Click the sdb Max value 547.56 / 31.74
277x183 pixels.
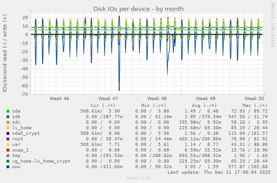tap(248, 117)
